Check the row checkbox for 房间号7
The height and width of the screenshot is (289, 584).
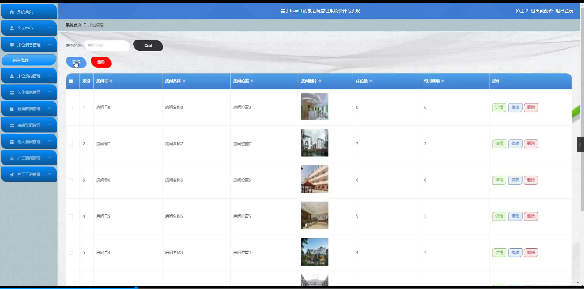pos(71,144)
